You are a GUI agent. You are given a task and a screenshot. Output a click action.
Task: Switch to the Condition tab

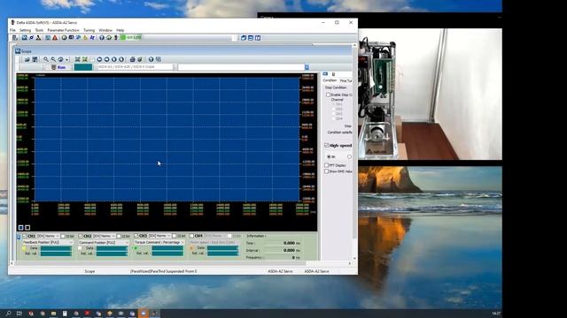pos(330,80)
